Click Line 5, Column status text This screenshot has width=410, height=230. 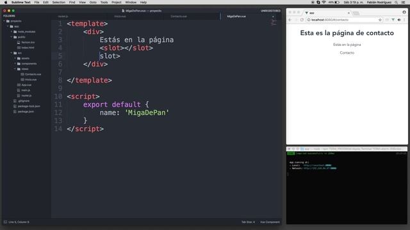click(x=19, y=222)
